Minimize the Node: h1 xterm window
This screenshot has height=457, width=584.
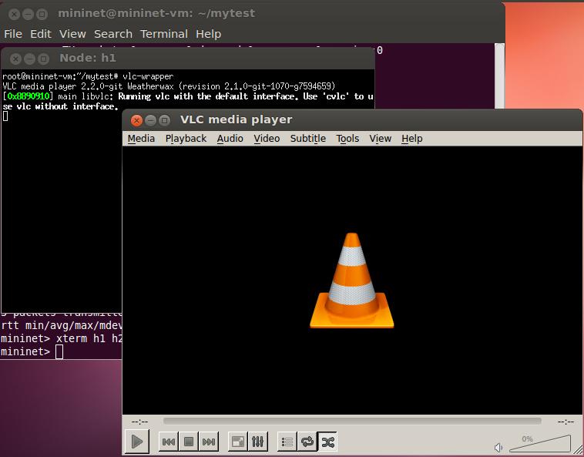(x=29, y=59)
